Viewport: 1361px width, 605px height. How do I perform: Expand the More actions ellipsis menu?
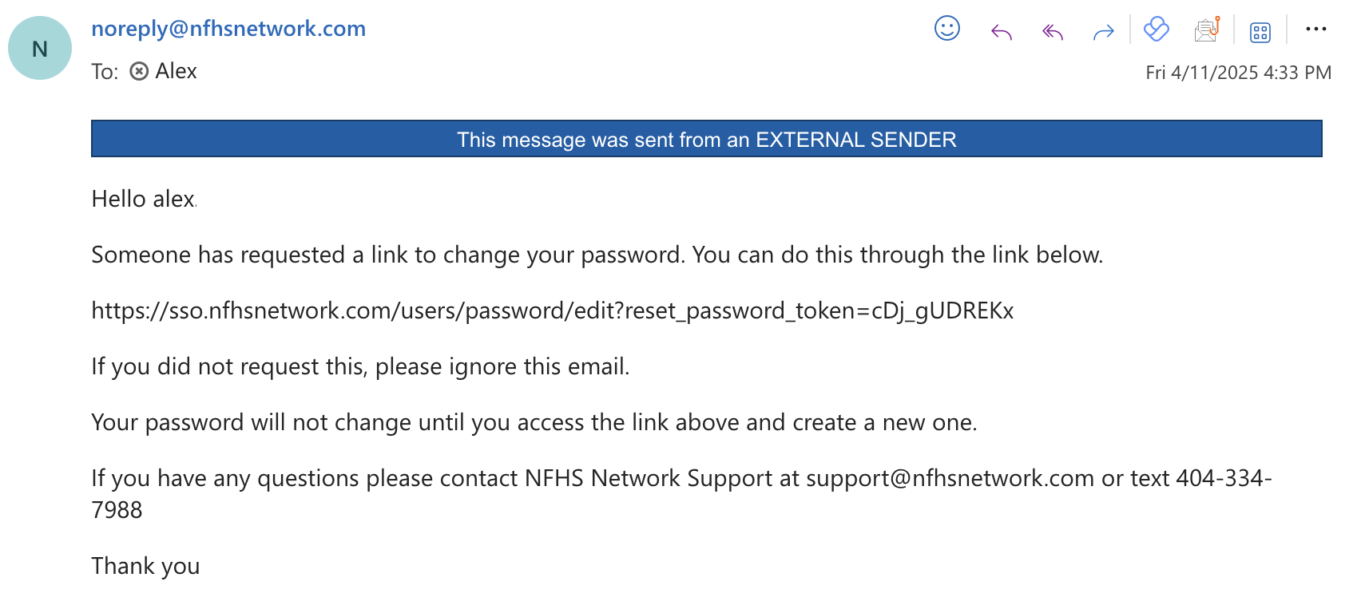(x=1315, y=30)
